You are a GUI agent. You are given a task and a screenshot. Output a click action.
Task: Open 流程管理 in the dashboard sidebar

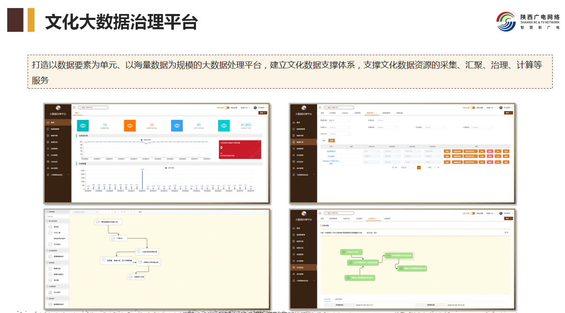point(54,148)
